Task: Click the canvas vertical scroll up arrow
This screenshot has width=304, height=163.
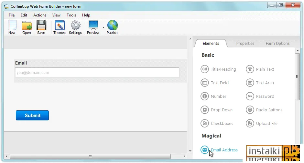Action: coord(190,39)
